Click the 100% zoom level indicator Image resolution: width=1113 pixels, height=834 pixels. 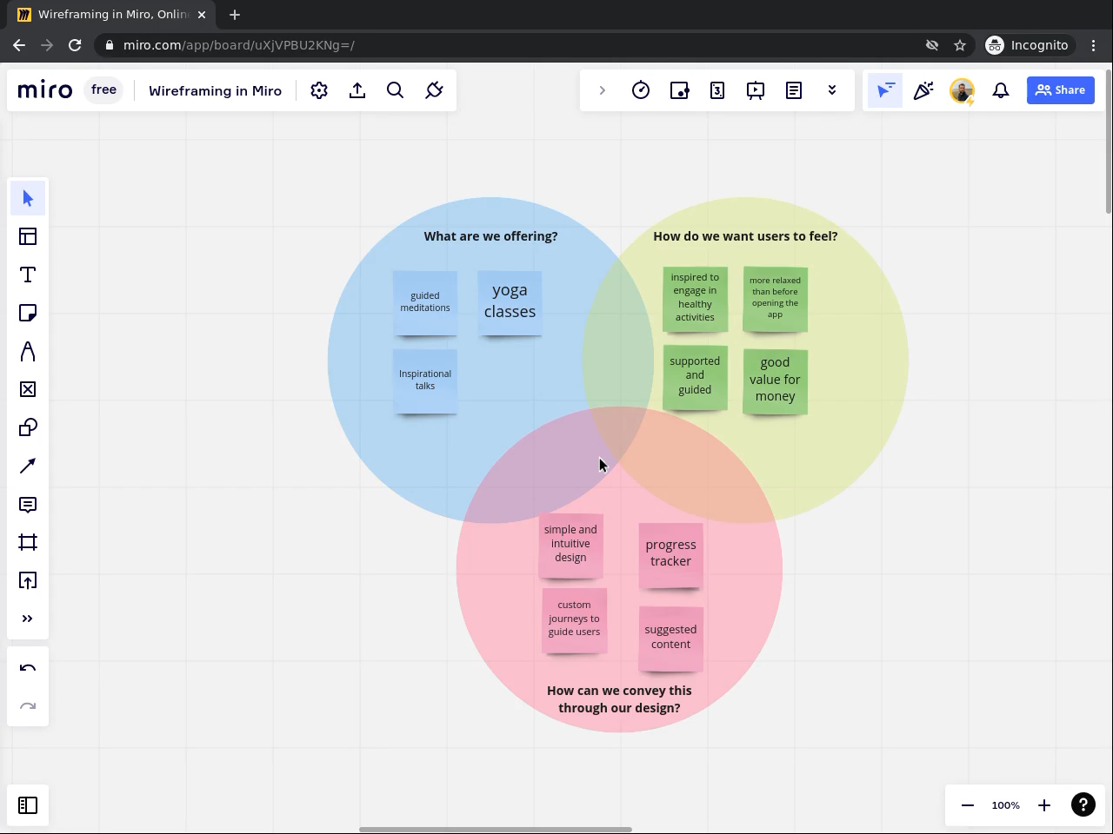point(1005,805)
